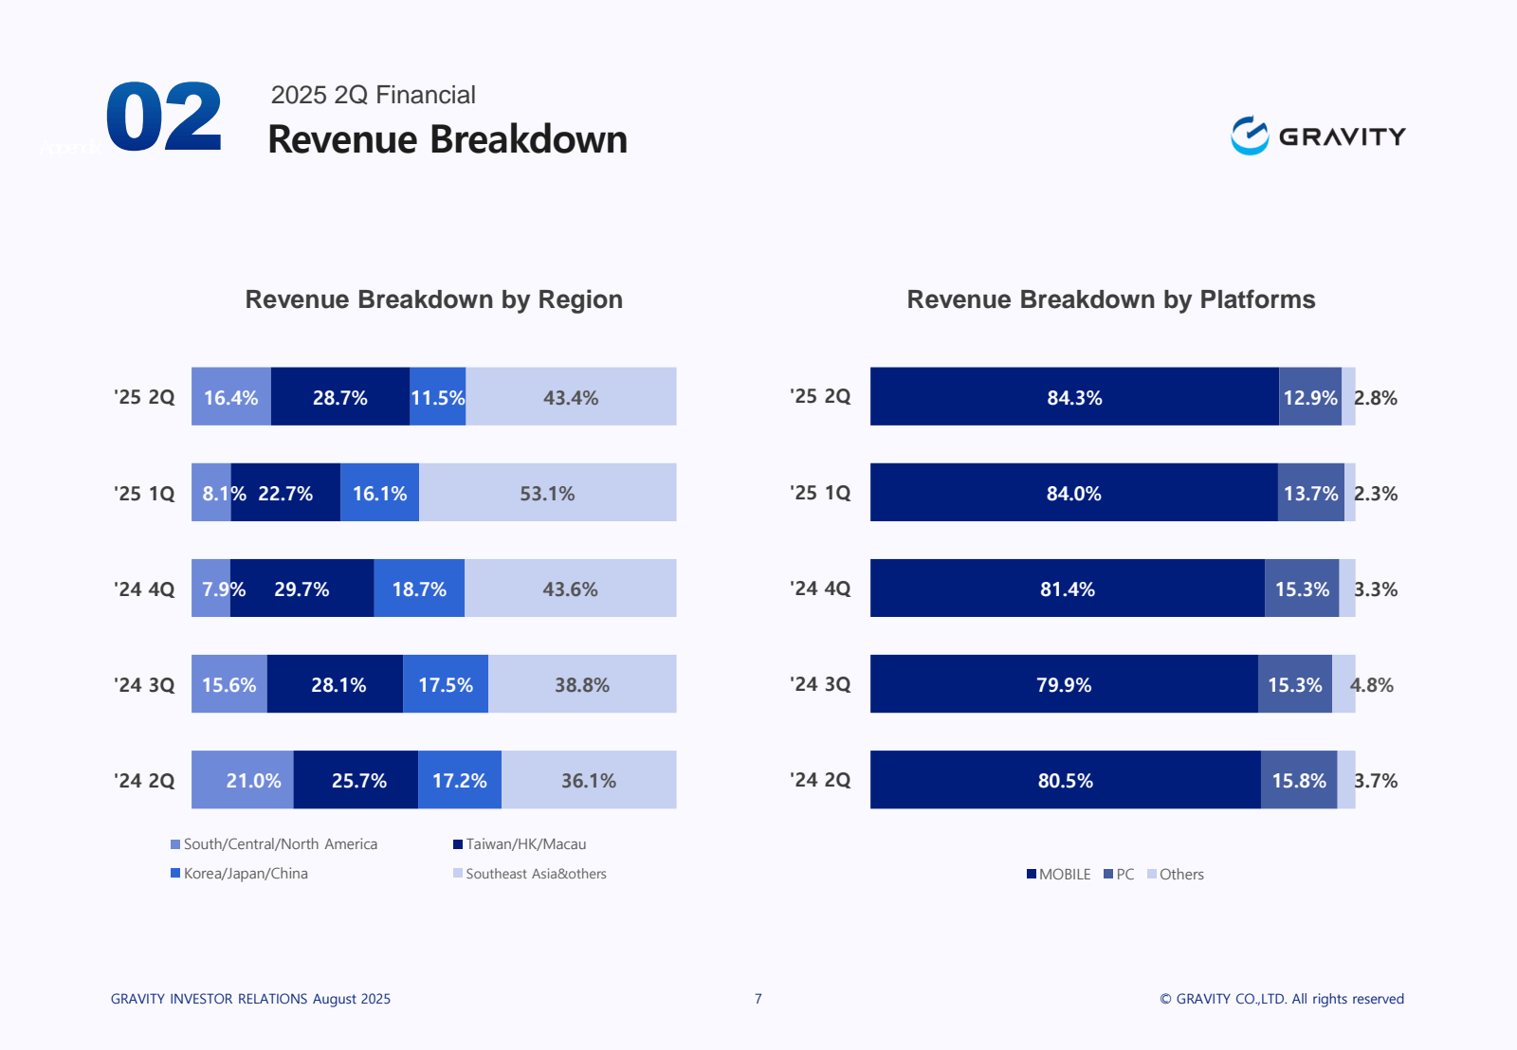Click the 21.0% Americas segment in '24 2Q
1517x1050 pixels.
pyautogui.click(x=243, y=780)
